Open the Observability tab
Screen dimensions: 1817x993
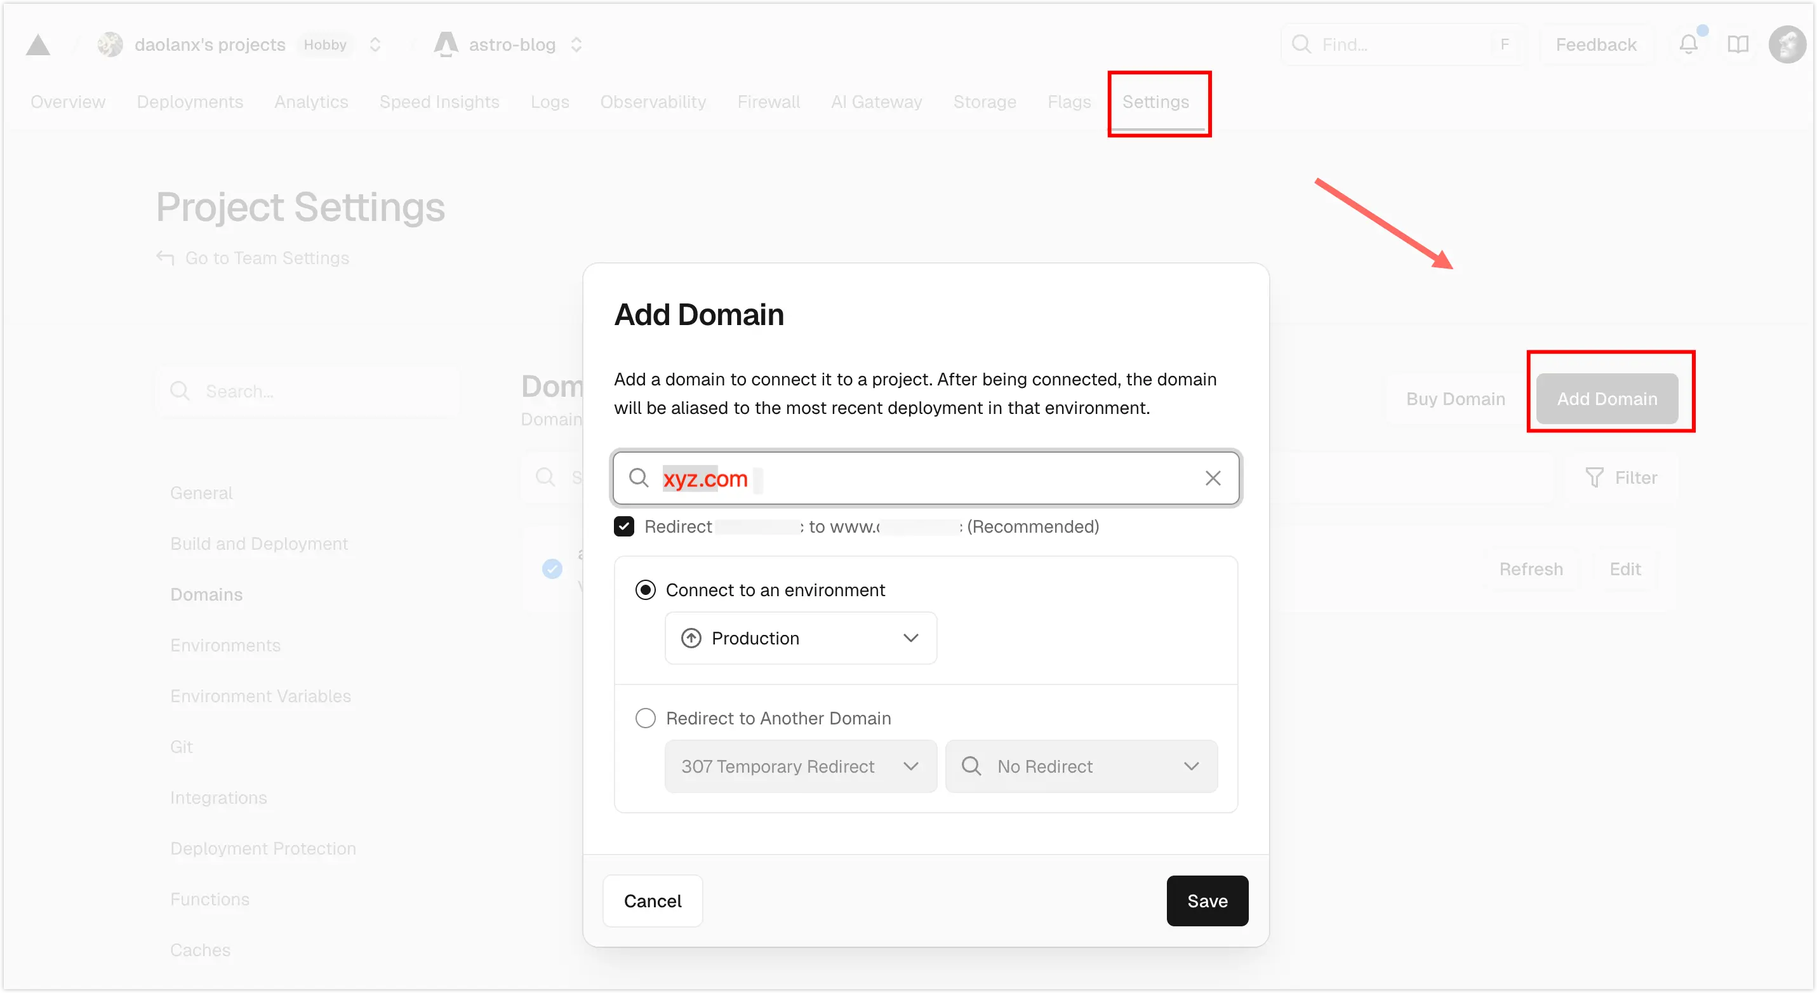tap(653, 102)
